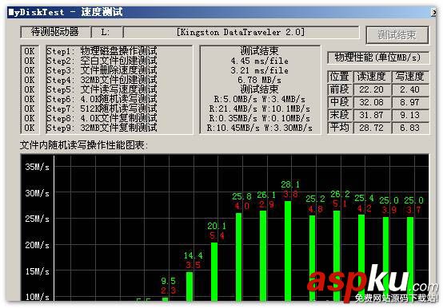Click the OK status beside Step1
443x308 pixels.
coord(30,51)
